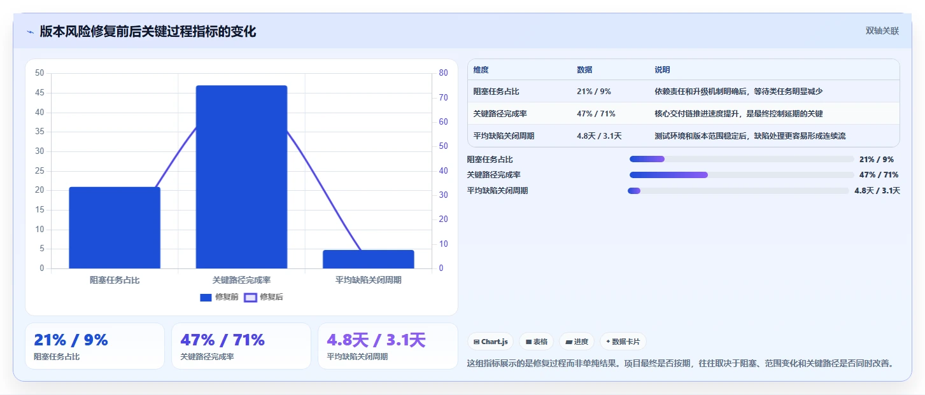
Task: Click the lightning icon beside the header title
Action: click(30, 32)
